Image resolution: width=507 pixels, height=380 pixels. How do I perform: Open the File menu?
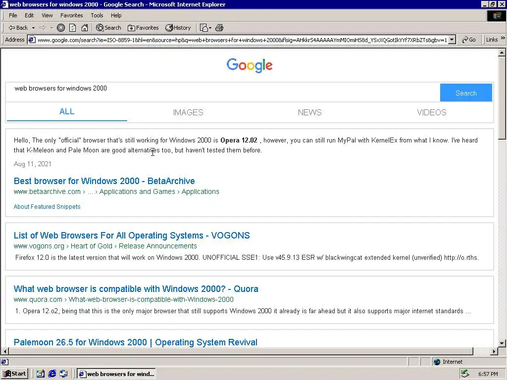pos(13,15)
